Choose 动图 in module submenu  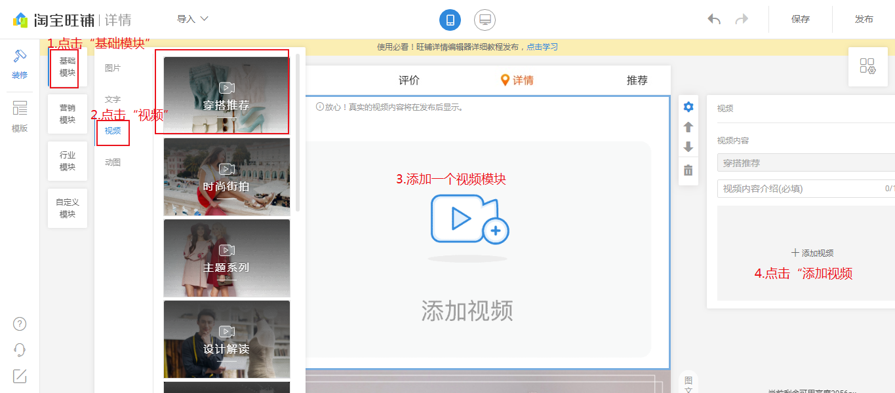pos(113,162)
